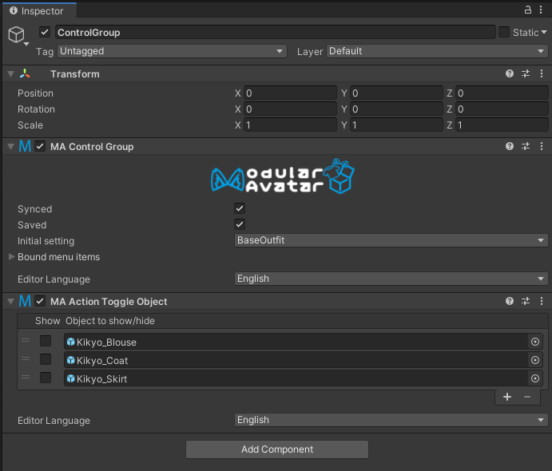Screen dimensions: 552x471
Task: Grab the Kikyo_Blouse row reorder handle
Action: click(26, 341)
